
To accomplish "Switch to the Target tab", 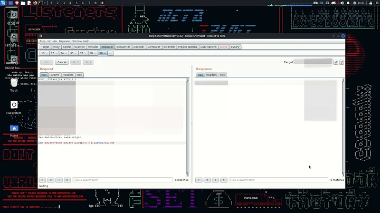I will (45, 47).
